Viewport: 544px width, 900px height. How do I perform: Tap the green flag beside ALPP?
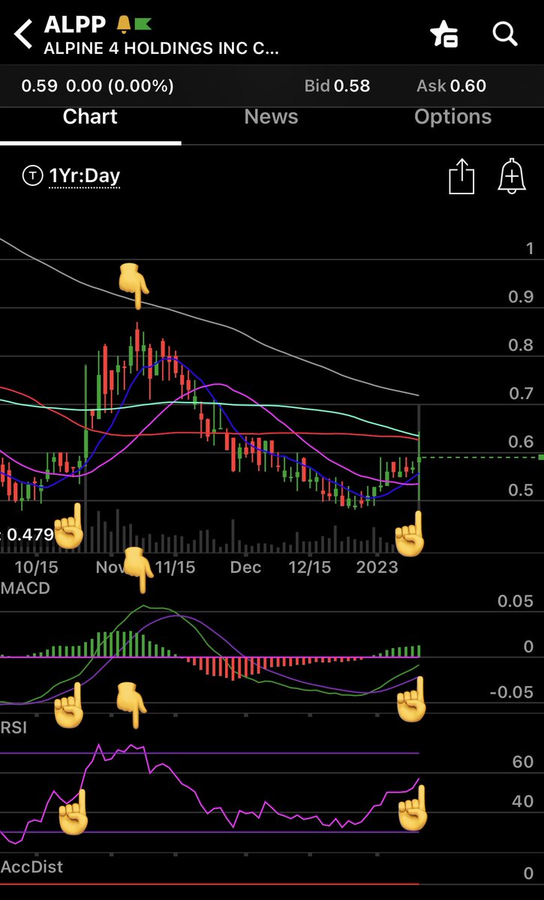(x=142, y=25)
